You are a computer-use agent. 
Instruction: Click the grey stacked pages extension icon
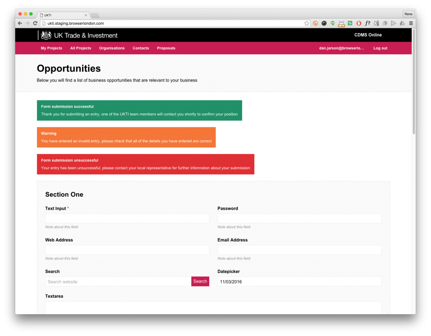pos(385,24)
